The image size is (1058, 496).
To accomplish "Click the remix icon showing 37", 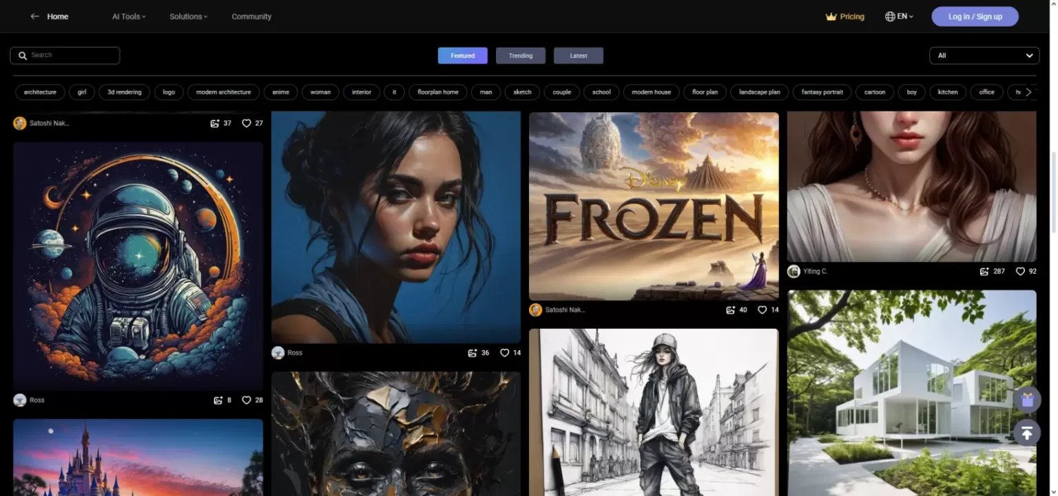I will [x=215, y=123].
